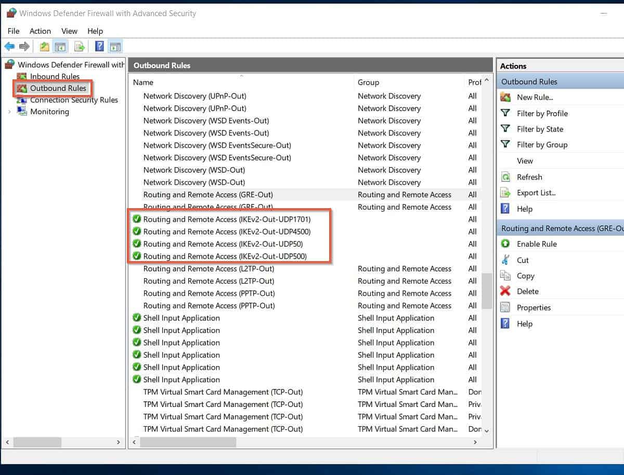Click the Refresh icon in Actions pane
This screenshot has height=475, width=624.
[505, 177]
